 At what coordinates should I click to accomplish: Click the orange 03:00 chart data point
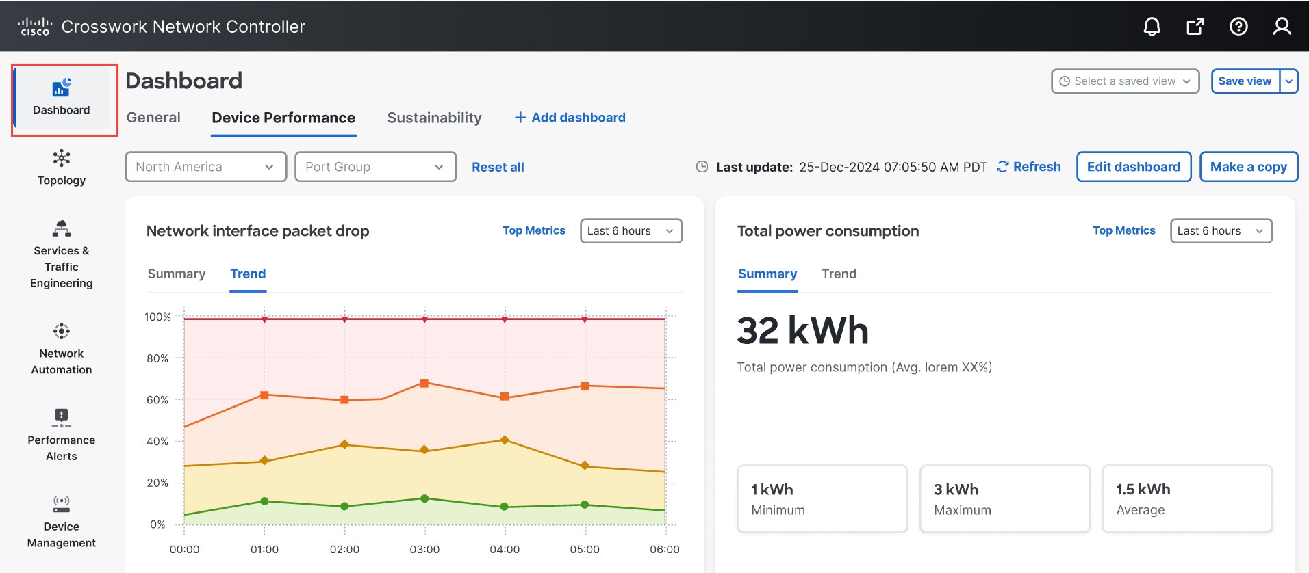424,384
